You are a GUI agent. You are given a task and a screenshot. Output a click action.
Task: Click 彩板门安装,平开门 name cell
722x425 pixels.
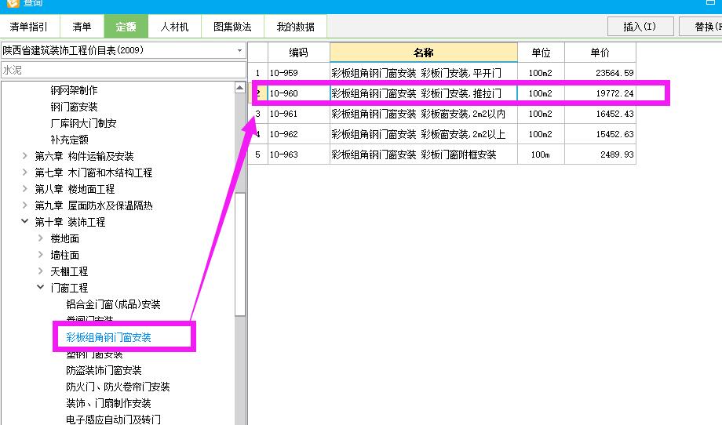click(x=424, y=73)
